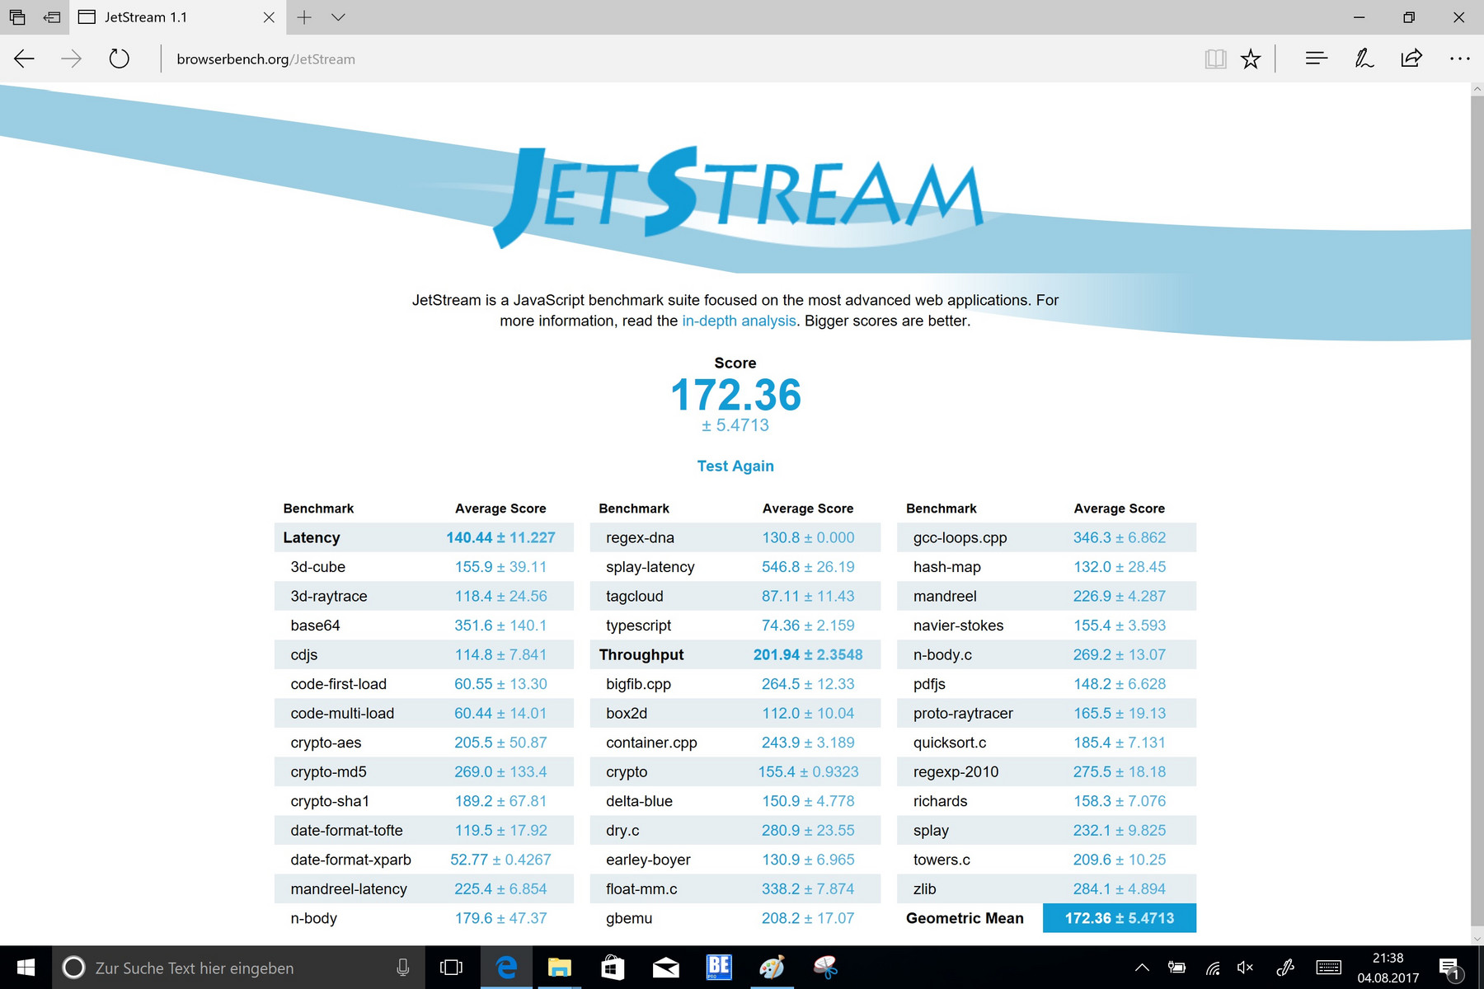
Task: Click the Cortana search box
Action: [239, 968]
